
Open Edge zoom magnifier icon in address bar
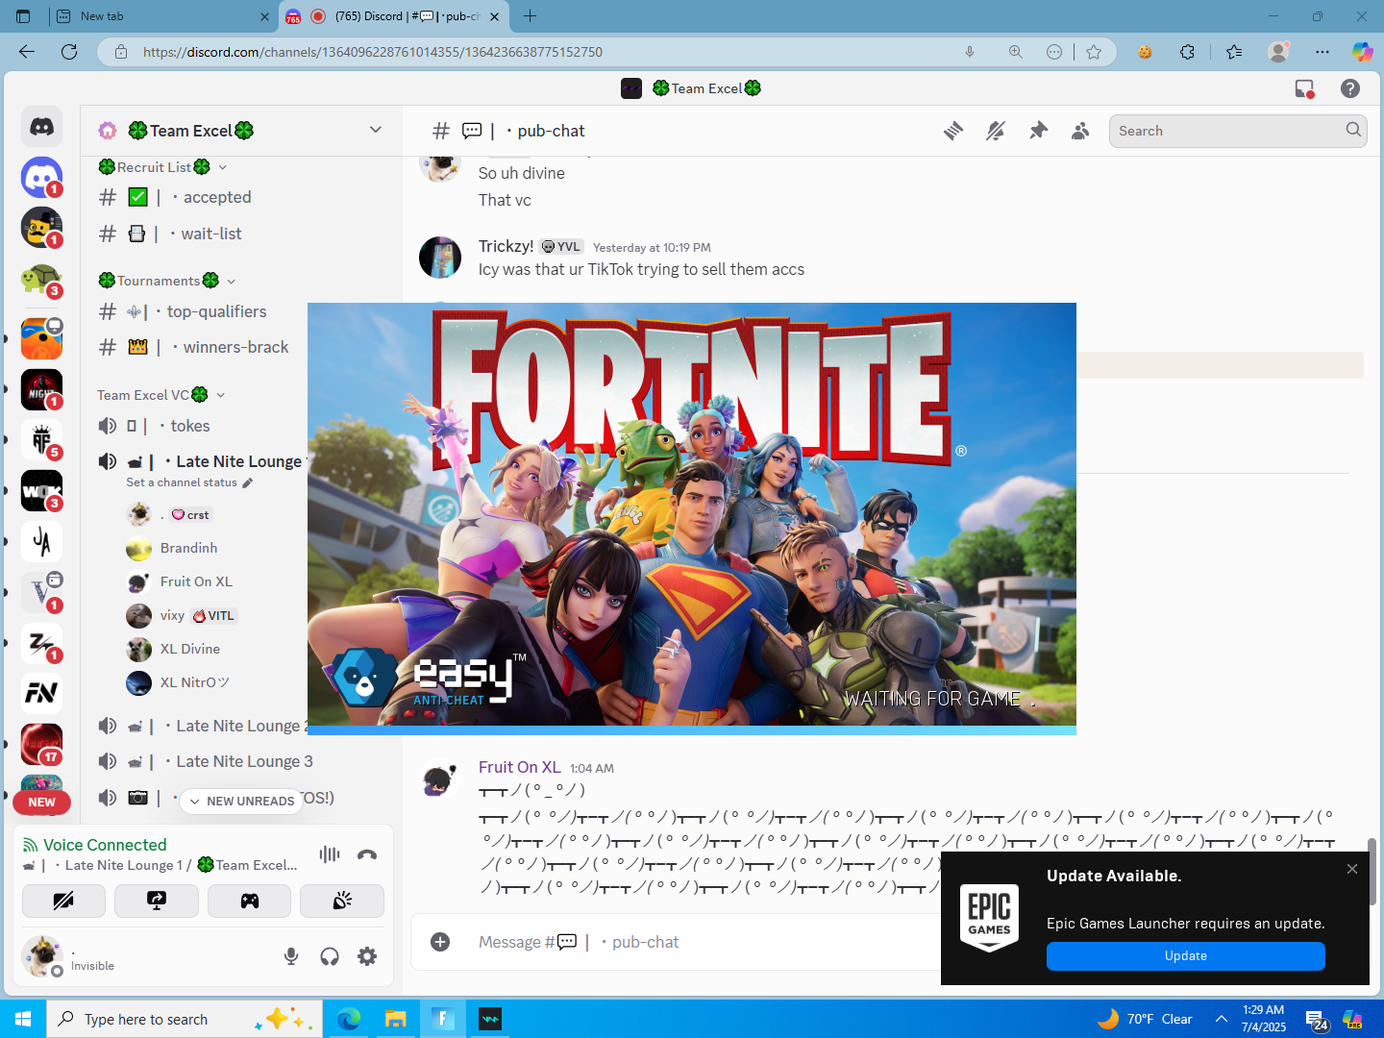(x=1015, y=52)
